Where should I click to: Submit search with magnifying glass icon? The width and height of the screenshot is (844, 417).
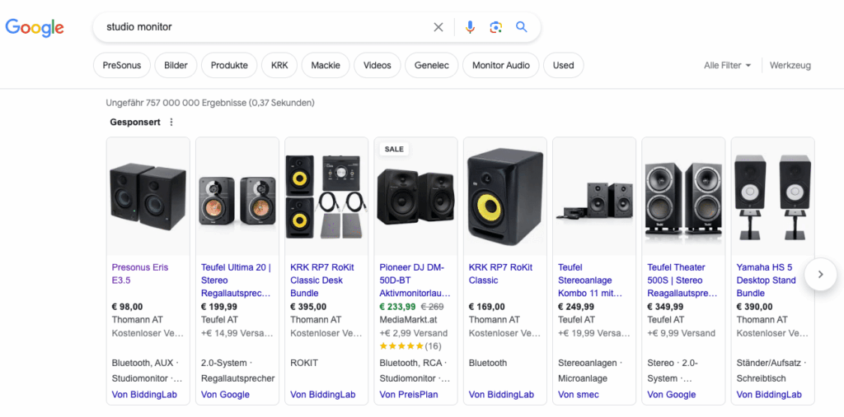(x=521, y=27)
